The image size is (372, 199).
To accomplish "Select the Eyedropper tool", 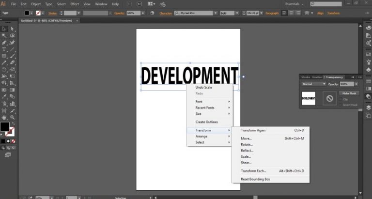I will (x=4, y=96).
